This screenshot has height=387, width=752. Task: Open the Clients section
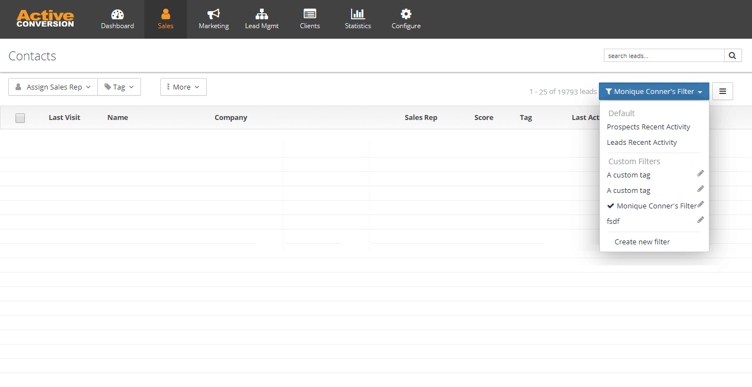click(x=310, y=19)
